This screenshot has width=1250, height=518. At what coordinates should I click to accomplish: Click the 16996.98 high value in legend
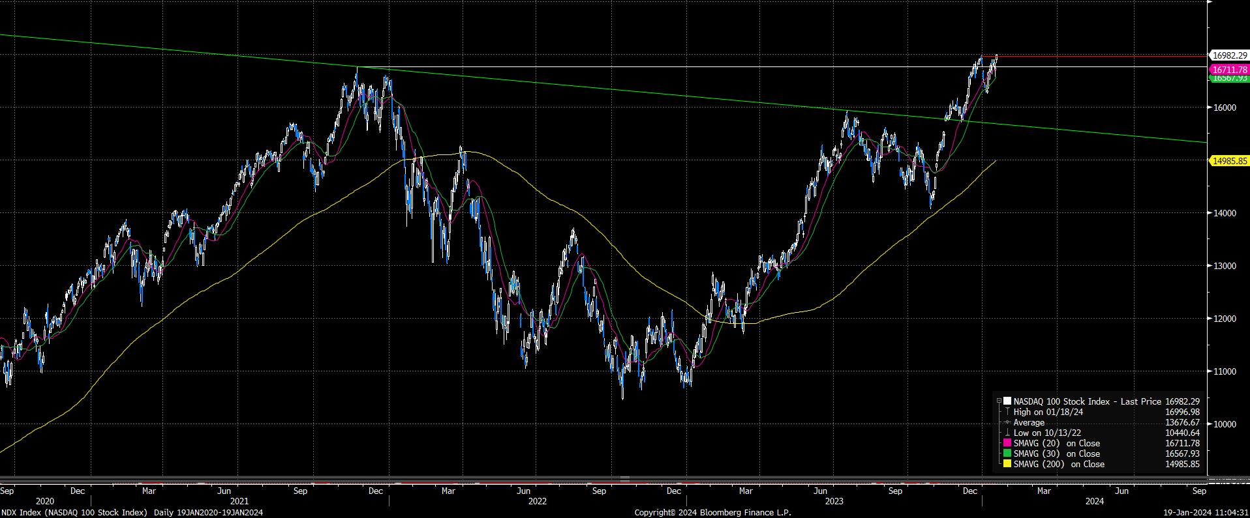coord(1183,412)
